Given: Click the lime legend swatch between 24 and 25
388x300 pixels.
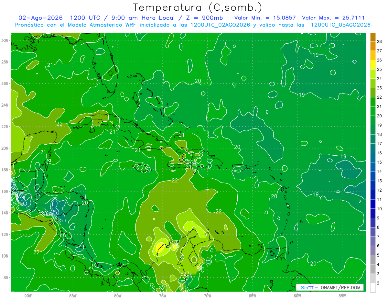Looking at the screenshot, I should 373,74.
